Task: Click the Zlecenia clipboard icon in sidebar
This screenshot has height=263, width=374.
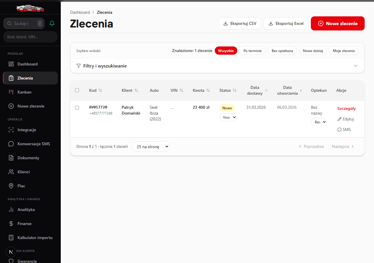Action: click(11, 78)
